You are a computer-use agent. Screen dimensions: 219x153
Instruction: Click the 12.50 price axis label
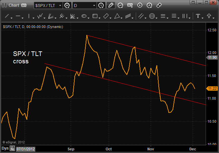[212, 30]
